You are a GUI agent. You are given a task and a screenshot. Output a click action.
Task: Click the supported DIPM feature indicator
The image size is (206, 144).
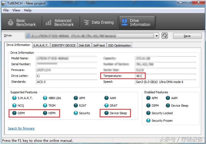[14, 113]
